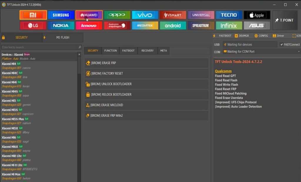This screenshot has height=182, width=301.
Task: Select the OPPO brand tile
Action: tap(117, 15)
